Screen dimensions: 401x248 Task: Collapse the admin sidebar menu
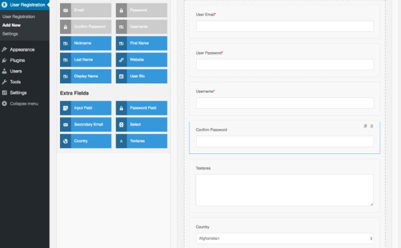pyautogui.click(x=25, y=103)
